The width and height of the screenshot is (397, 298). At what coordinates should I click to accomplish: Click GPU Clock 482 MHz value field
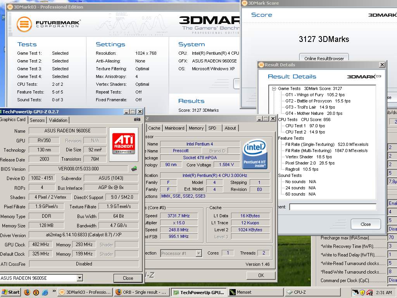tap(40, 244)
